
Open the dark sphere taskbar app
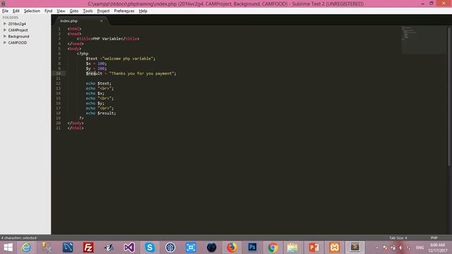(211, 248)
